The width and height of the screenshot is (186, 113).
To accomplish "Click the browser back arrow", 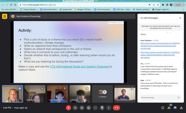I will pyautogui.click(x=3, y=5).
